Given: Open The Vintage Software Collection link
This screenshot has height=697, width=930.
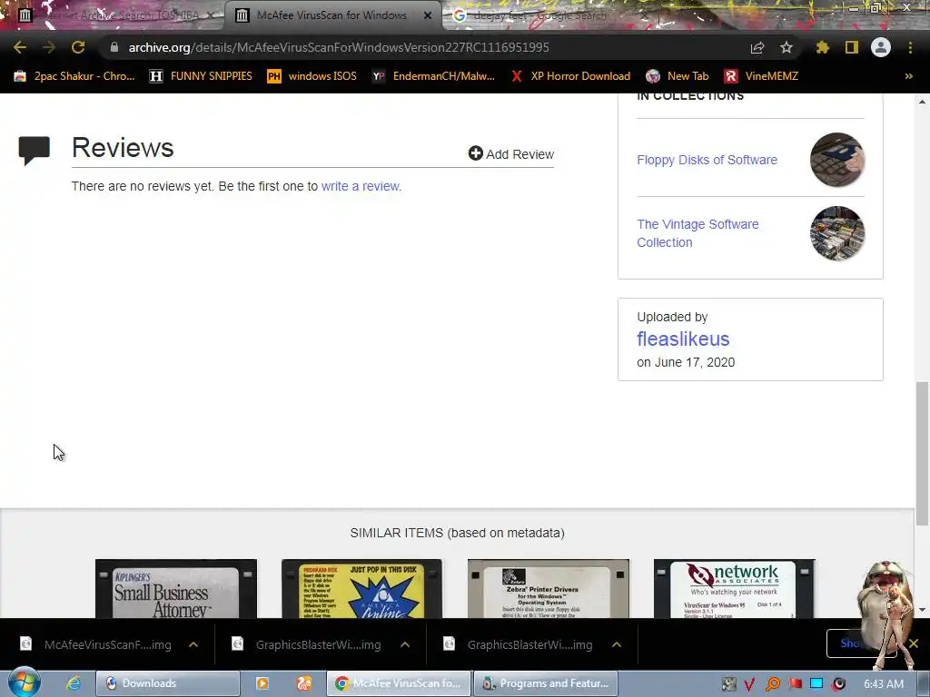Looking at the screenshot, I should click(x=697, y=233).
